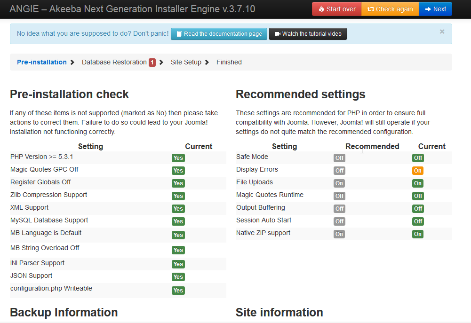Click the recommended On badge for File Uploads
The image size is (471, 323).
coord(339,183)
